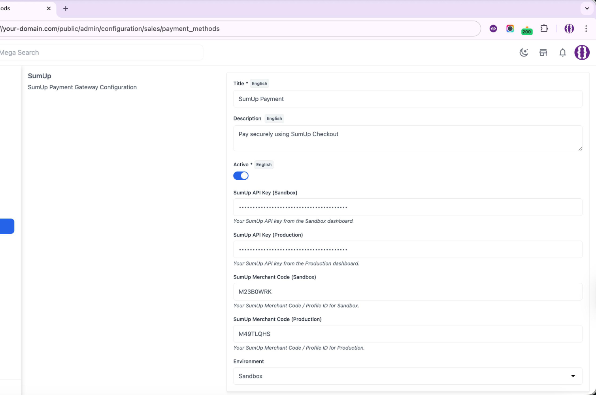Open the notifications bell

pyautogui.click(x=563, y=53)
